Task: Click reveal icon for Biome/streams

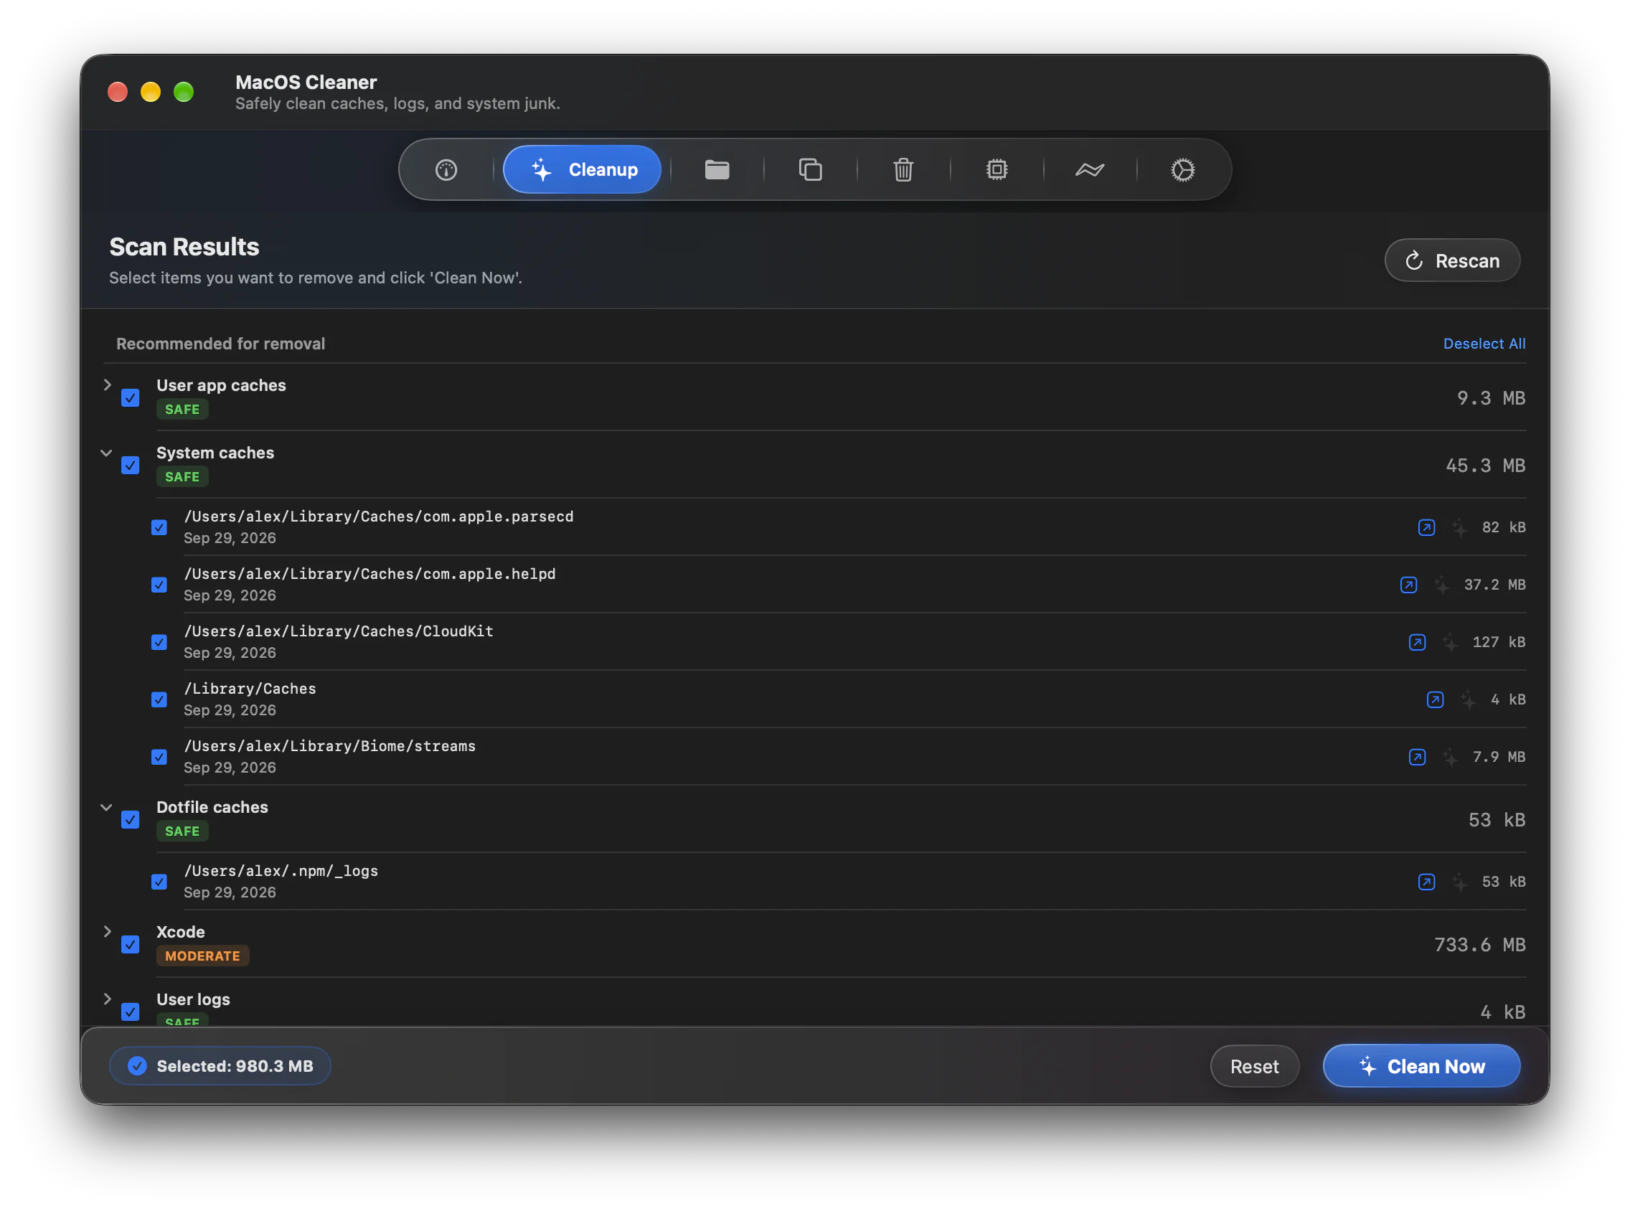Action: (x=1417, y=756)
